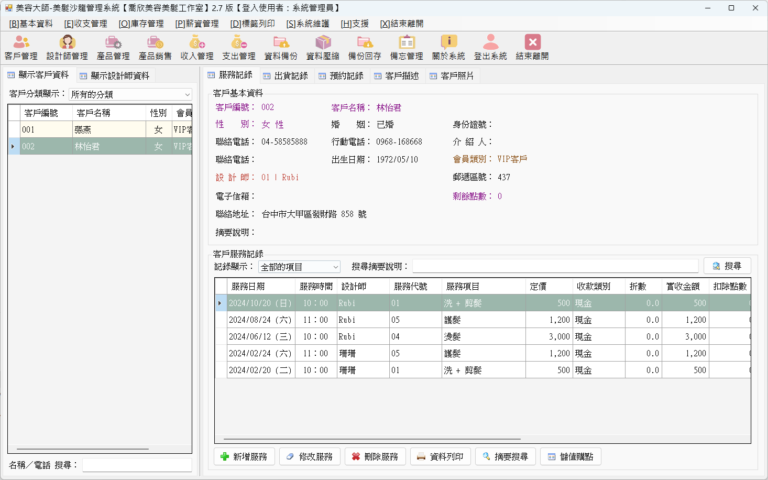The width and height of the screenshot is (768, 480).
Task: Select service record 2024/10/20 (日)
Action: [482, 303]
